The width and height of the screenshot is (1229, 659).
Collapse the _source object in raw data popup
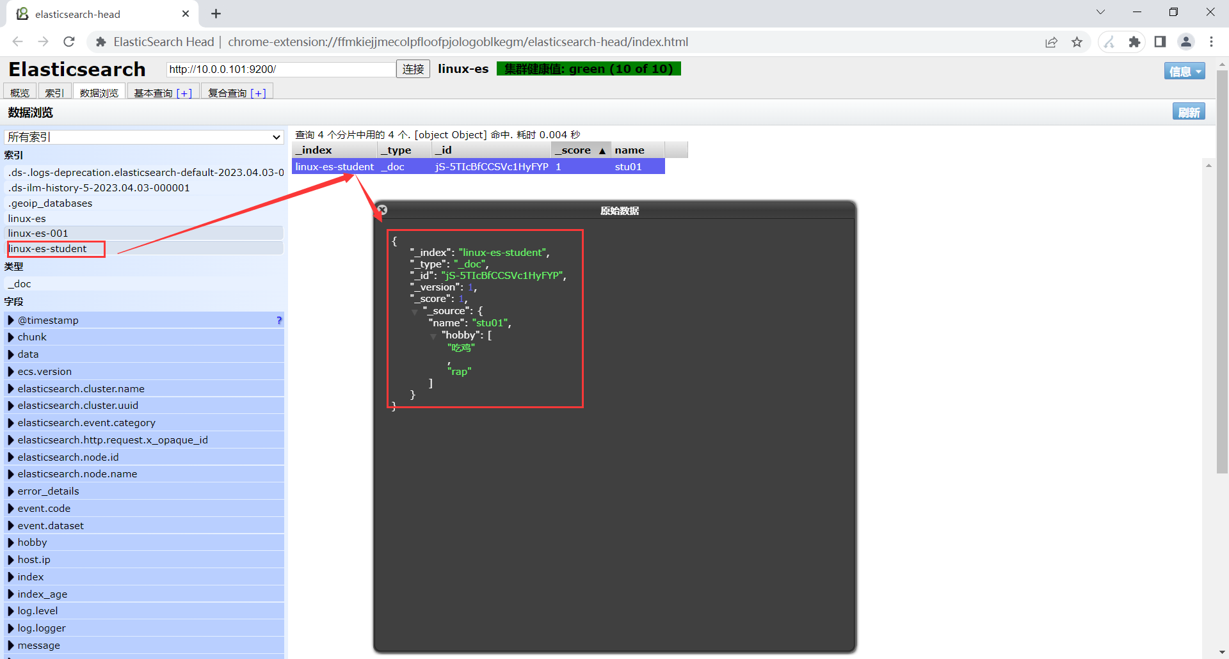pos(415,312)
